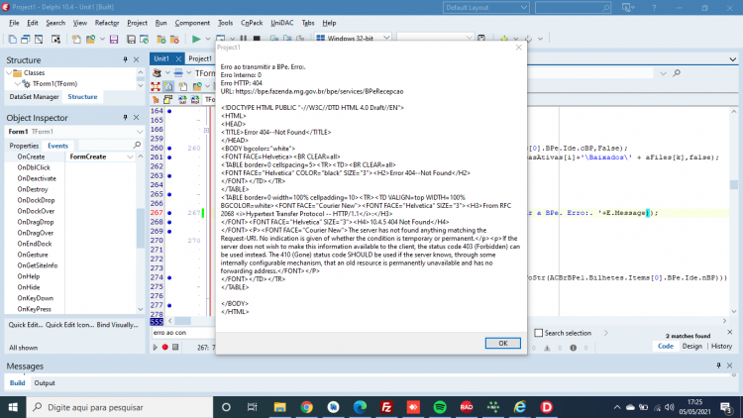Click the Windows taskbar search box
The width and height of the screenshot is (743, 418).
120,407
